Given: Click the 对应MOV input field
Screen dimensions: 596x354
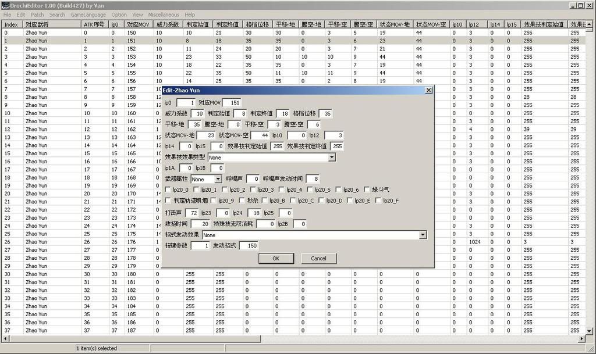Looking at the screenshot, I should click(x=230, y=102).
